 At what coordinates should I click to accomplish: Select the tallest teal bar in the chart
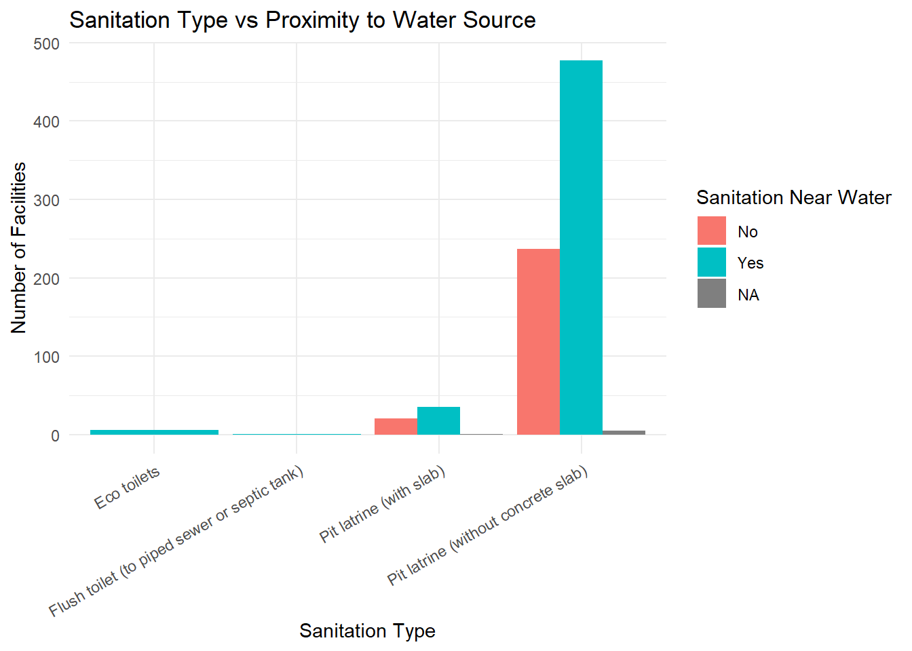(581, 248)
